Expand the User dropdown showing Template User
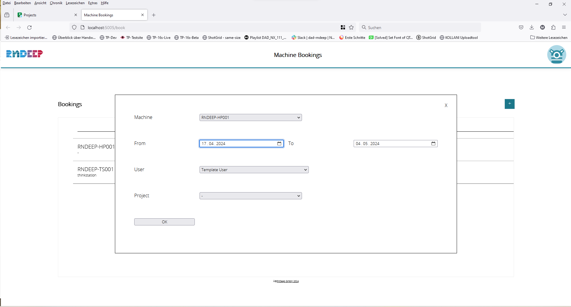 tap(254, 170)
